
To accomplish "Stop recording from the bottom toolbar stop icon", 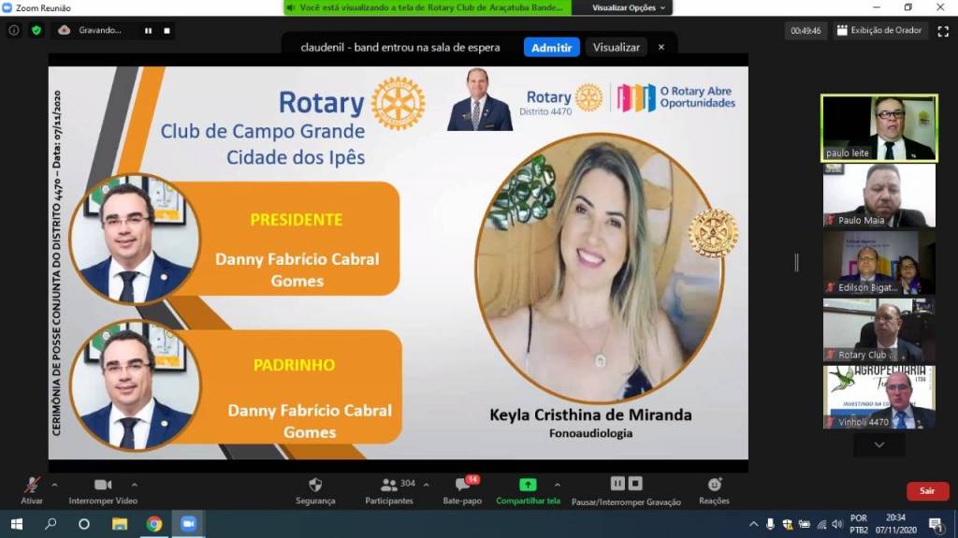I will (x=635, y=484).
